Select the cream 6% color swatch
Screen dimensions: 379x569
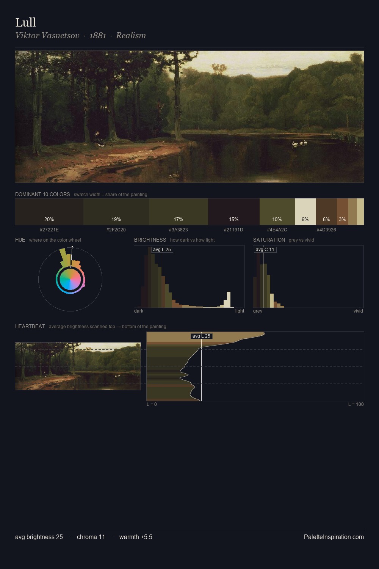pyautogui.click(x=305, y=212)
